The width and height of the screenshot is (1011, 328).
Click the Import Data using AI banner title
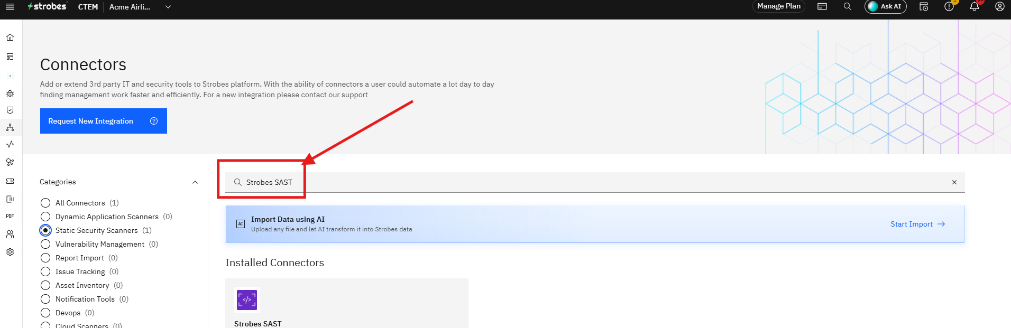coord(288,219)
